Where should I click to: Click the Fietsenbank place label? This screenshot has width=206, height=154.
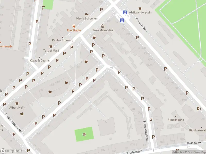[x=176, y=120]
